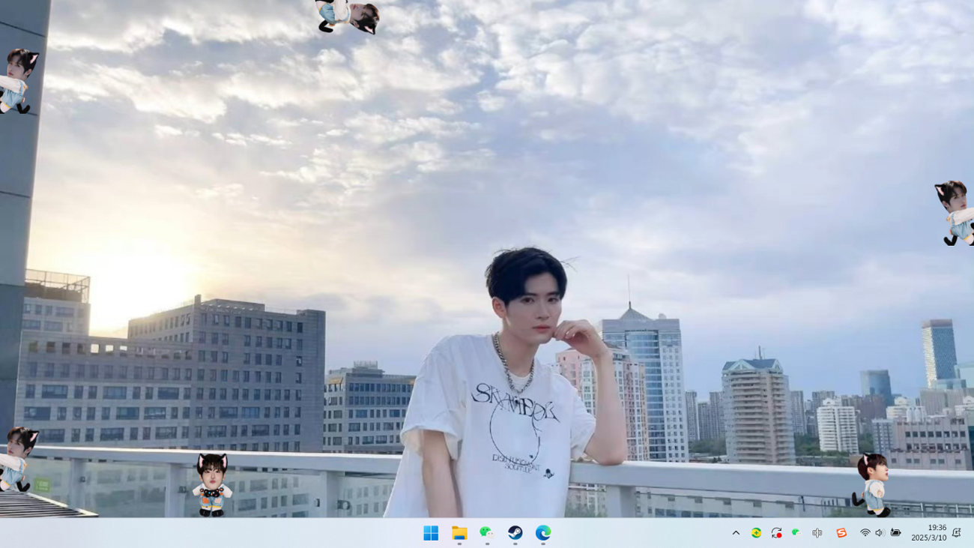The width and height of the screenshot is (974, 548).
Task: Open the 360 security tray icon
Action: pyautogui.click(x=756, y=533)
